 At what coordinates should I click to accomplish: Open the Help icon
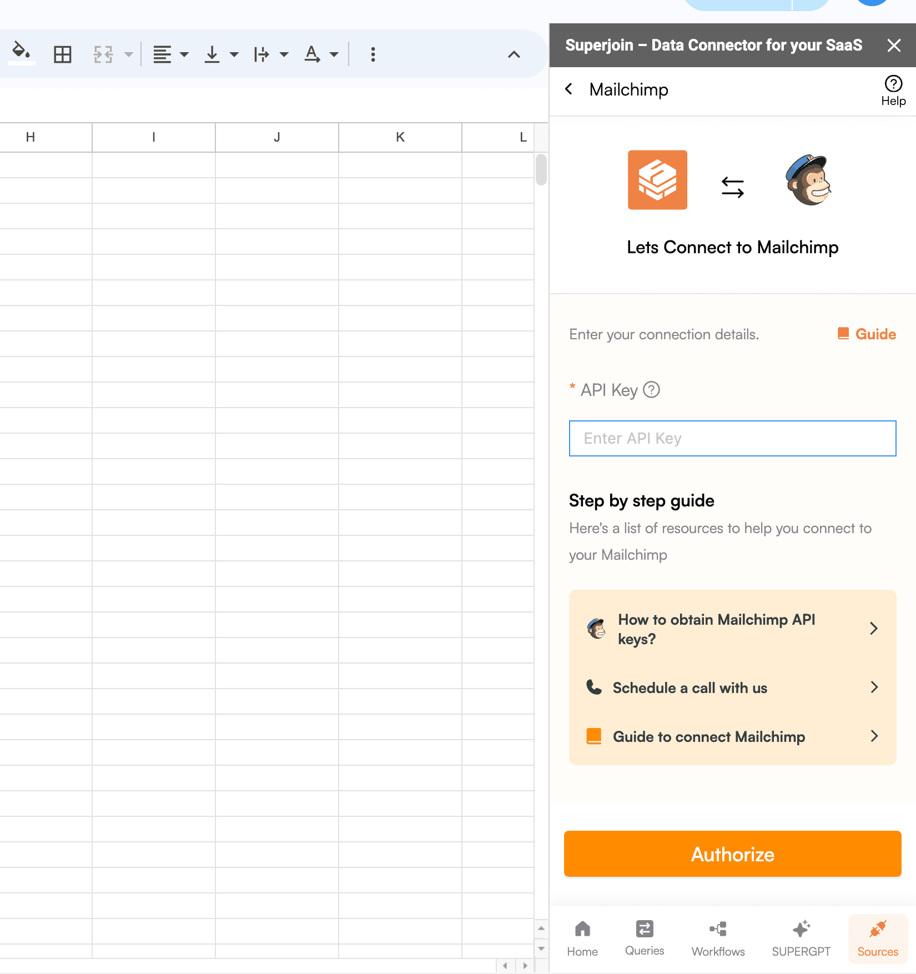(893, 91)
